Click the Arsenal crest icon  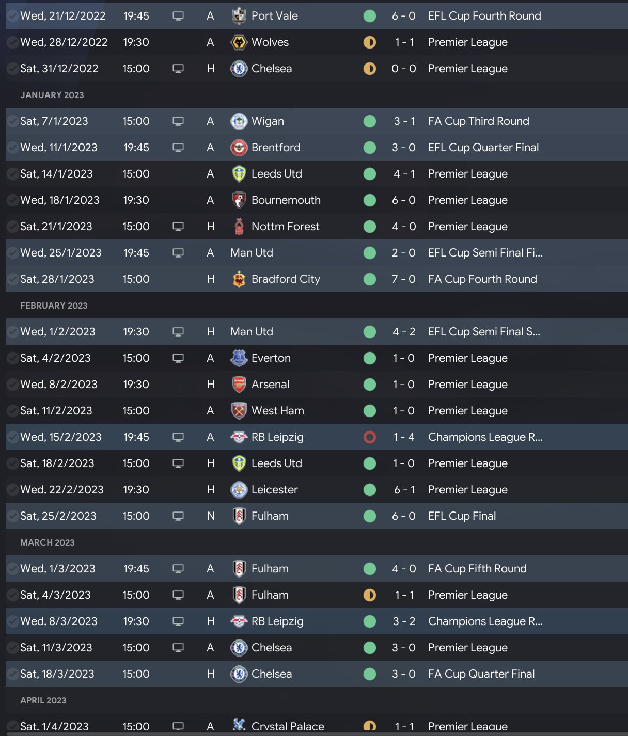click(239, 385)
